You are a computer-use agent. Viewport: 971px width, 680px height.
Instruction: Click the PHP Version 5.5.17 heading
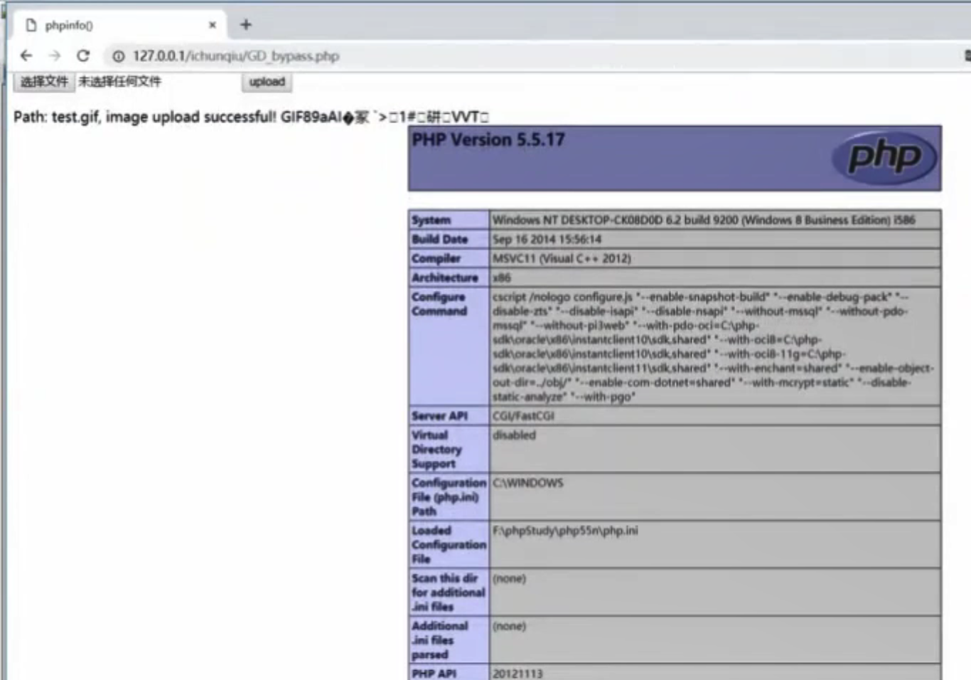(x=488, y=139)
